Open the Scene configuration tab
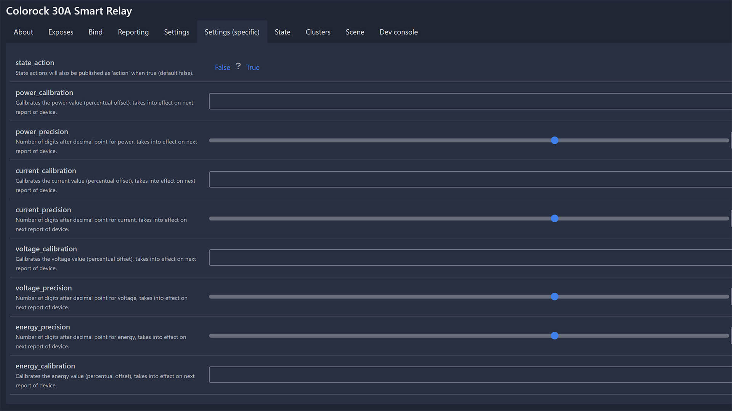The width and height of the screenshot is (732, 411). (x=355, y=32)
